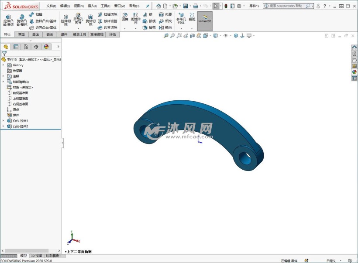This screenshot has height=263, width=358.
Task: Select the Revolved Cut (旋转切除) tool
Action: [90, 20]
